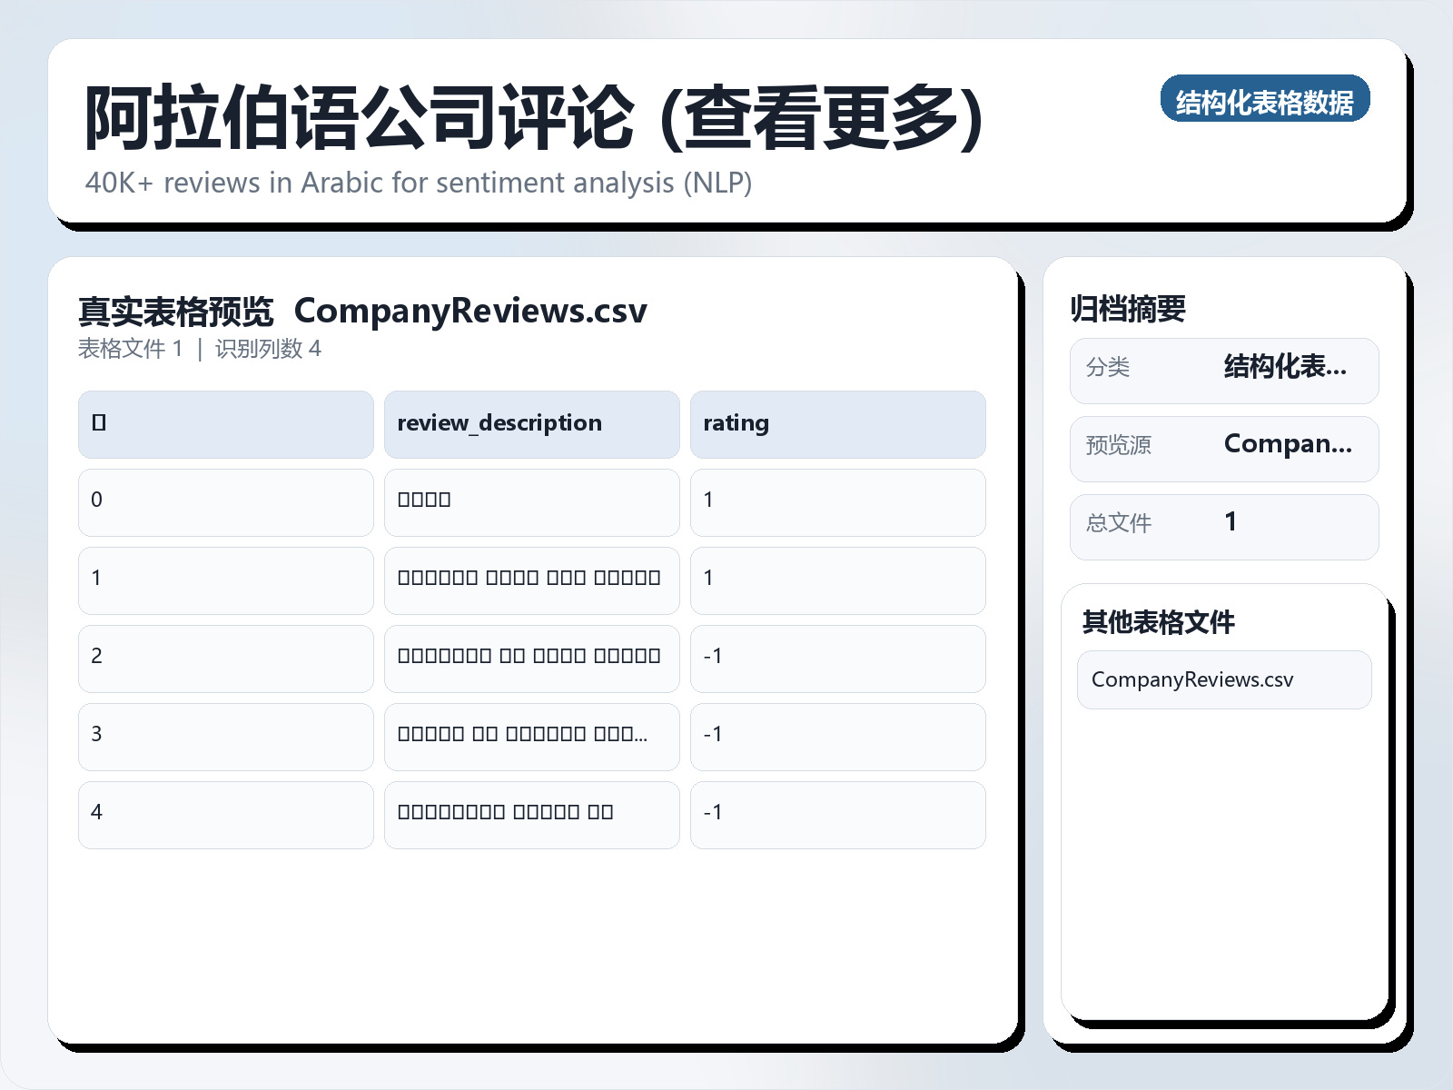This screenshot has width=1453, height=1090.
Task: Click the 预览源 field showing Compan...
Action: point(1117,447)
